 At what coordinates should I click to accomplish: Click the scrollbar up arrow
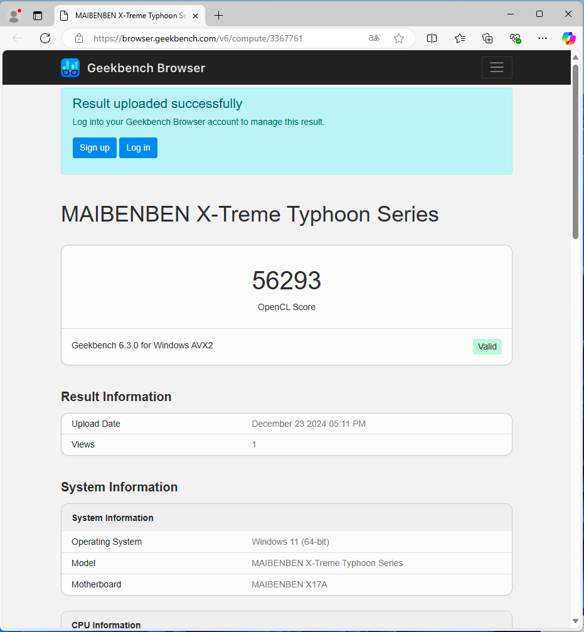(576, 58)
